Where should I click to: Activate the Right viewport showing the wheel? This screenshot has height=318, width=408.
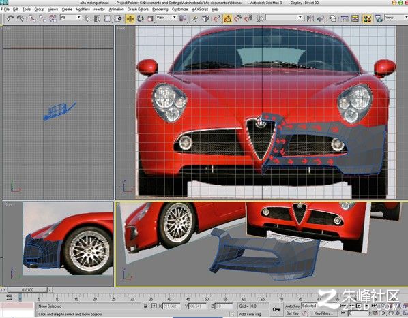pyautogui.click(x=58, y=244)
